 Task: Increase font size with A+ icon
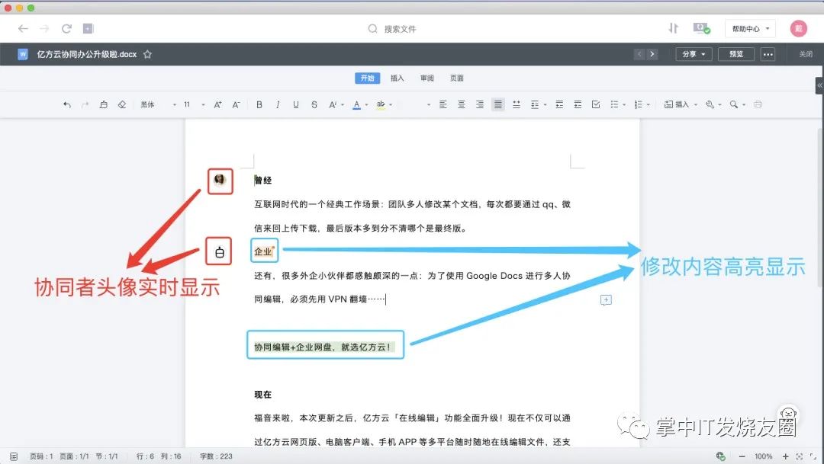point(217,104)
